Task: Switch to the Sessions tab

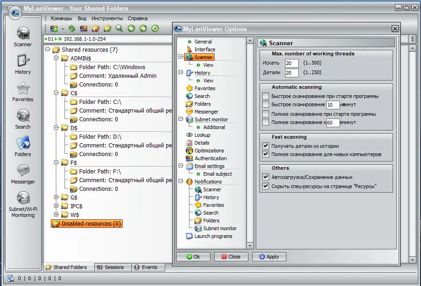Action: click(x=113, y=267)
